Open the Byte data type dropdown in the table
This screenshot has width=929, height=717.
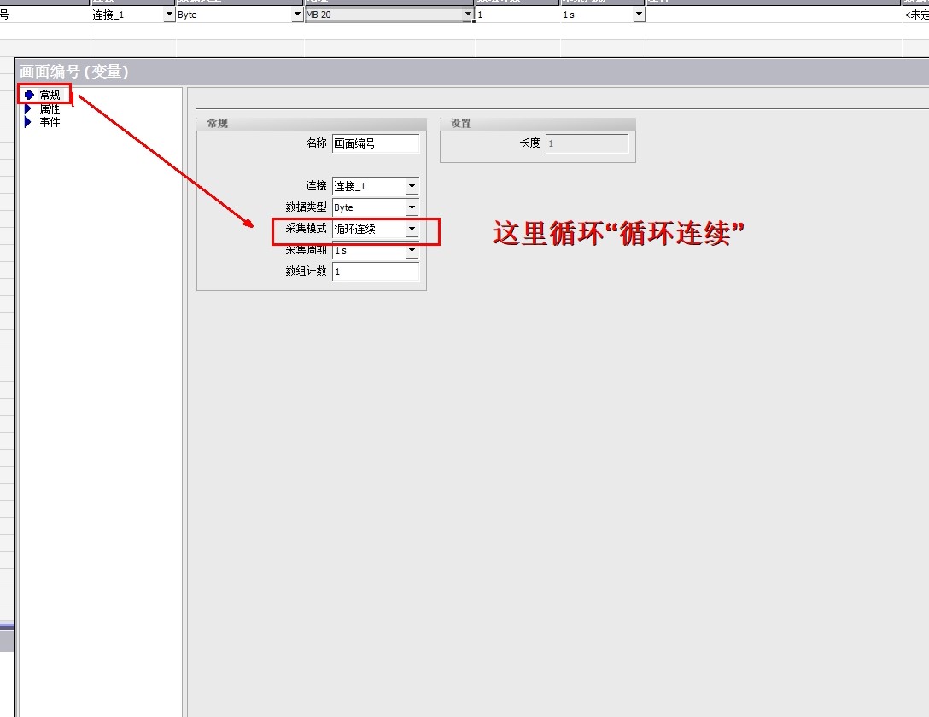295,14
